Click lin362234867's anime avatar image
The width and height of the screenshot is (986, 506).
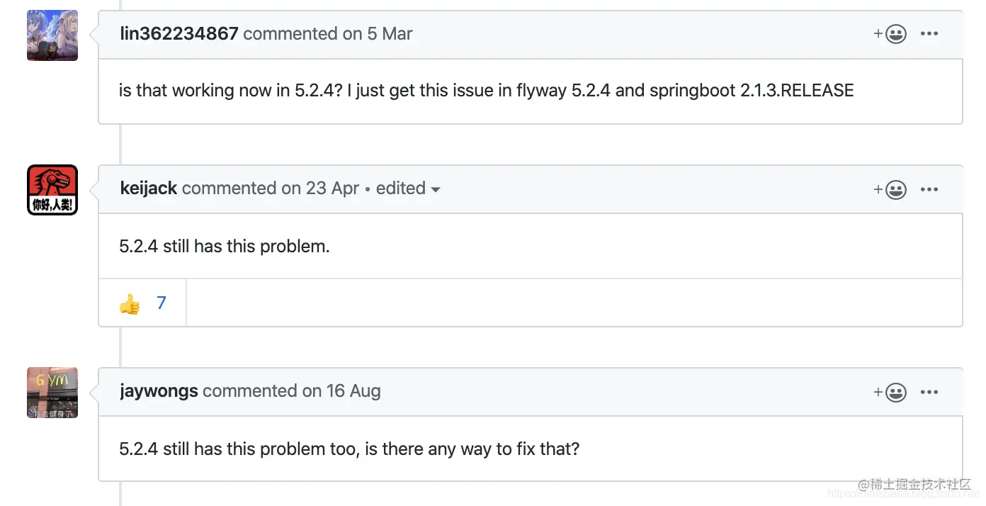pos(52,35)
